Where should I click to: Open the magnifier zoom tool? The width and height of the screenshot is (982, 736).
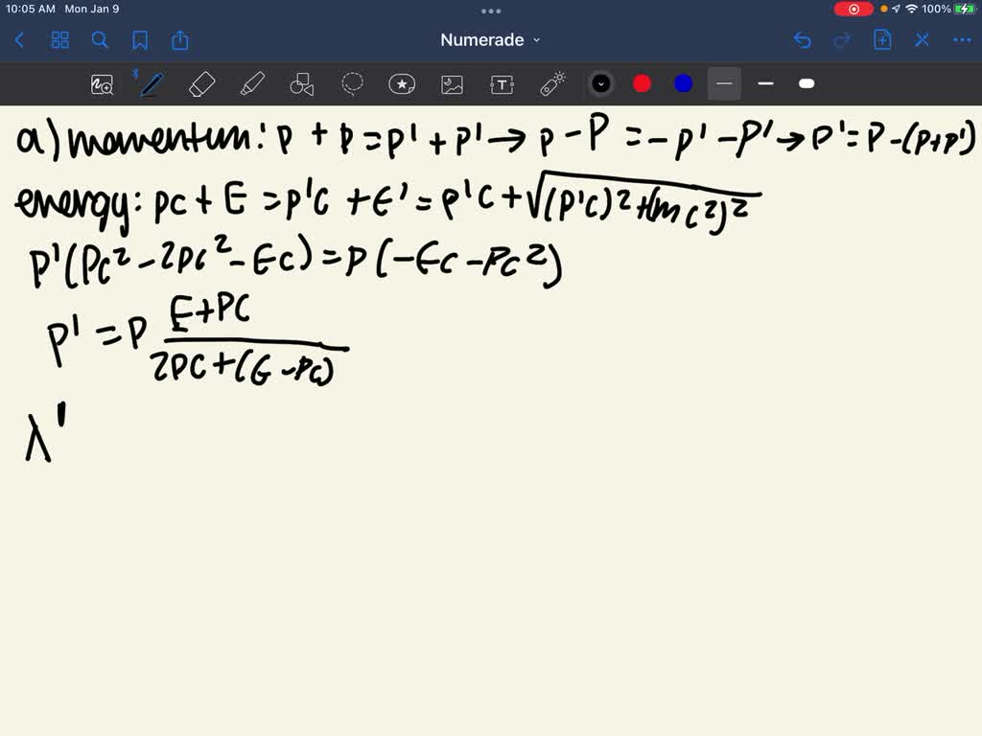(x=102, y=84)
